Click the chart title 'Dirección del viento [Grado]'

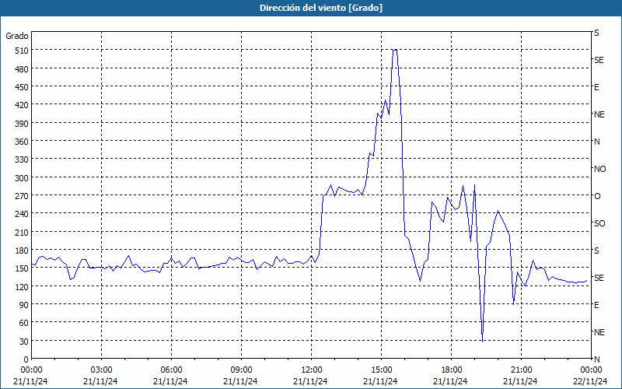click(321, 8)
